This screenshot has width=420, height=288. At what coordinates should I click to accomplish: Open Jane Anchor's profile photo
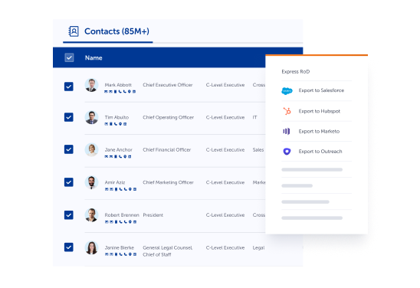92,149
